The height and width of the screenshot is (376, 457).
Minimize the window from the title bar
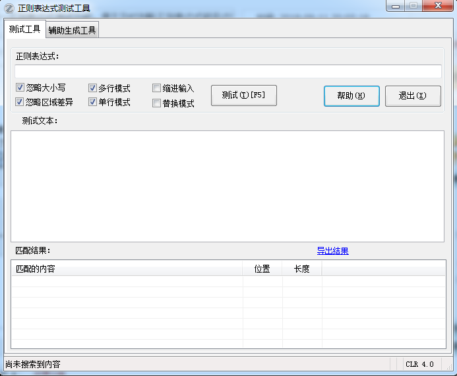click(x=396, y=6)
